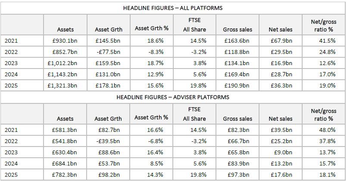Image resolution: width=347 pixels, height=181 pixels.
Task: Click the 41.5% net/gross ratio cell
Action: coord(325,41)
